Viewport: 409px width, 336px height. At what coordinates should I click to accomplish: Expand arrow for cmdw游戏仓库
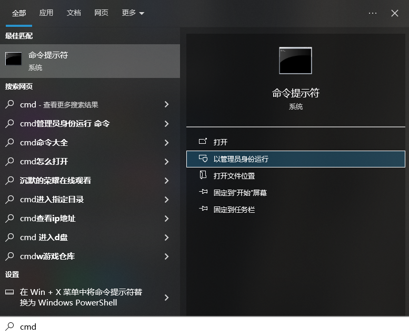tap(167, 256)
